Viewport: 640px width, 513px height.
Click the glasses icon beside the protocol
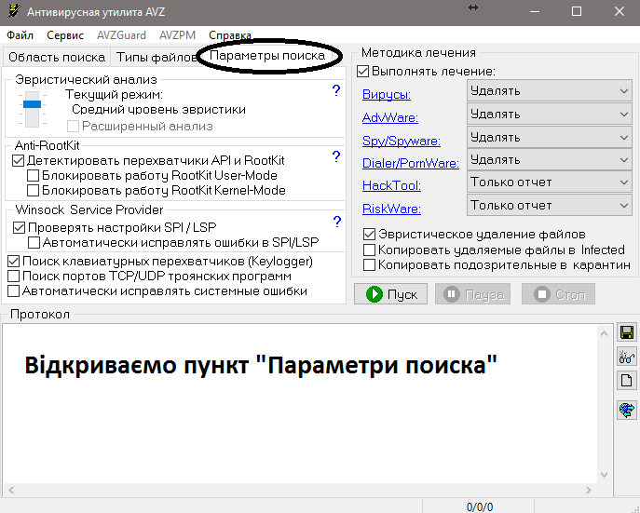pos(627,357)
